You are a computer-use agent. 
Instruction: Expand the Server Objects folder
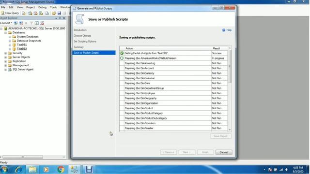(5, 57)
